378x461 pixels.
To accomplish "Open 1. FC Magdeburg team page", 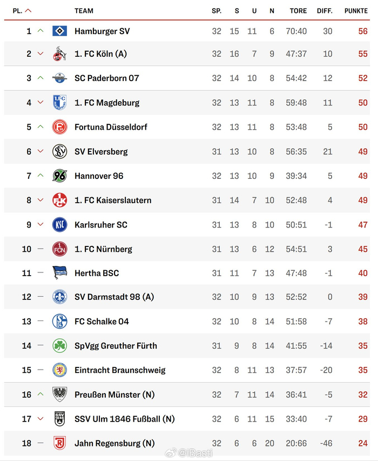I will tap(107, 103).
